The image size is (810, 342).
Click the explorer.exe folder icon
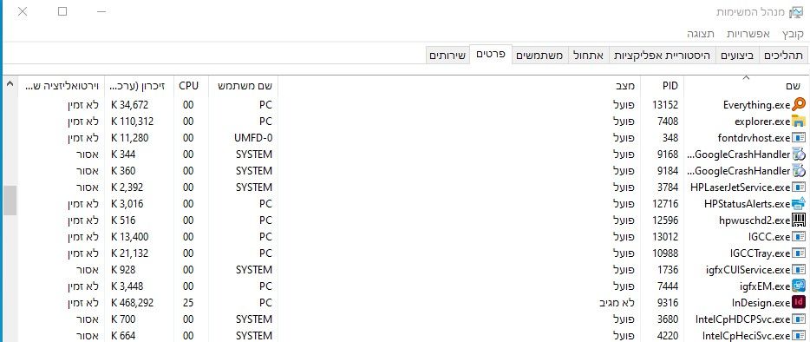[x=799, y=121]
